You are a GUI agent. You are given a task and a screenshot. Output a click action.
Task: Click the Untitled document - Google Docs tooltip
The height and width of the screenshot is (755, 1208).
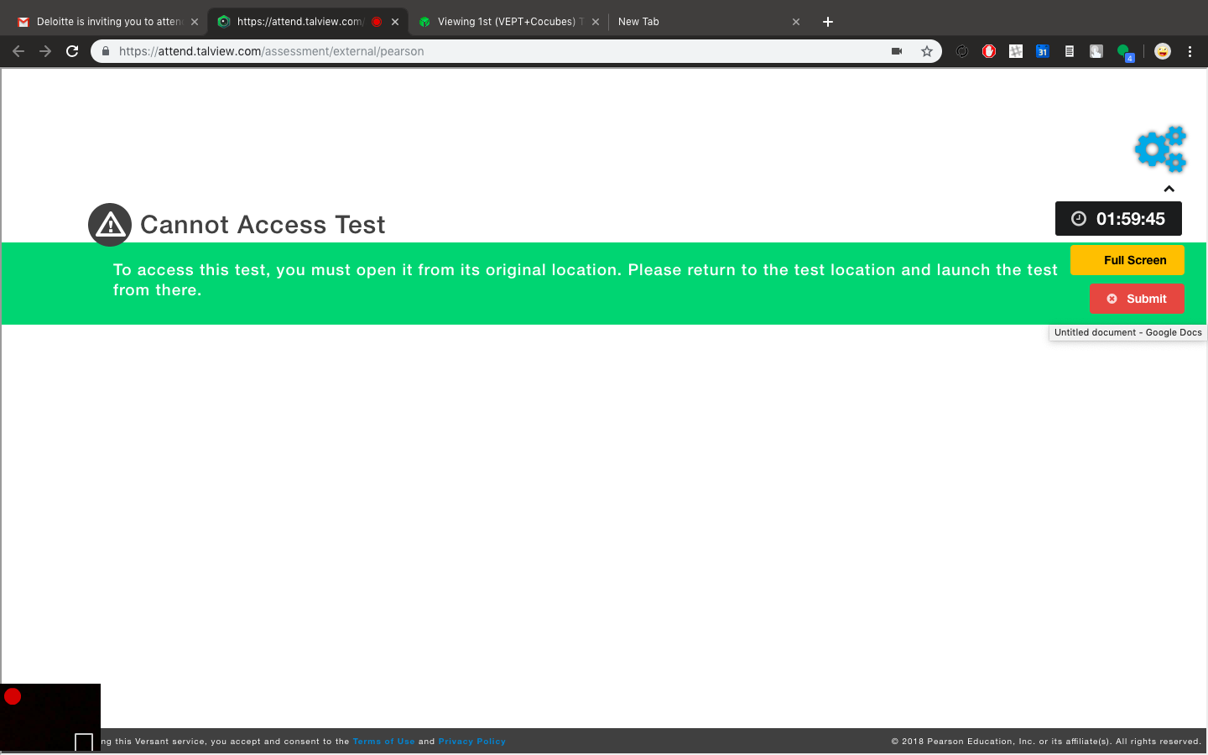[x=1127, y=333]
